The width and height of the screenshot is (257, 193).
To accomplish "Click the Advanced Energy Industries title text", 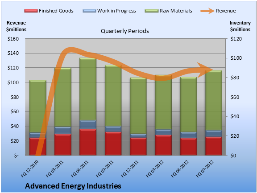I will click(73, 186).
